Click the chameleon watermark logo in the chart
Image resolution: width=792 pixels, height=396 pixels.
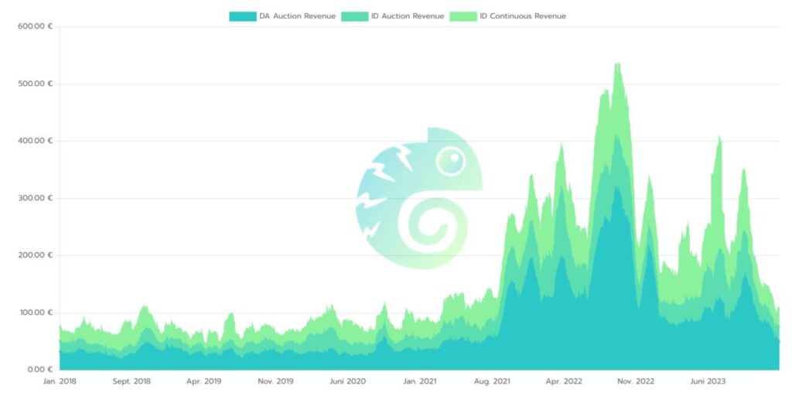point(418,198)
